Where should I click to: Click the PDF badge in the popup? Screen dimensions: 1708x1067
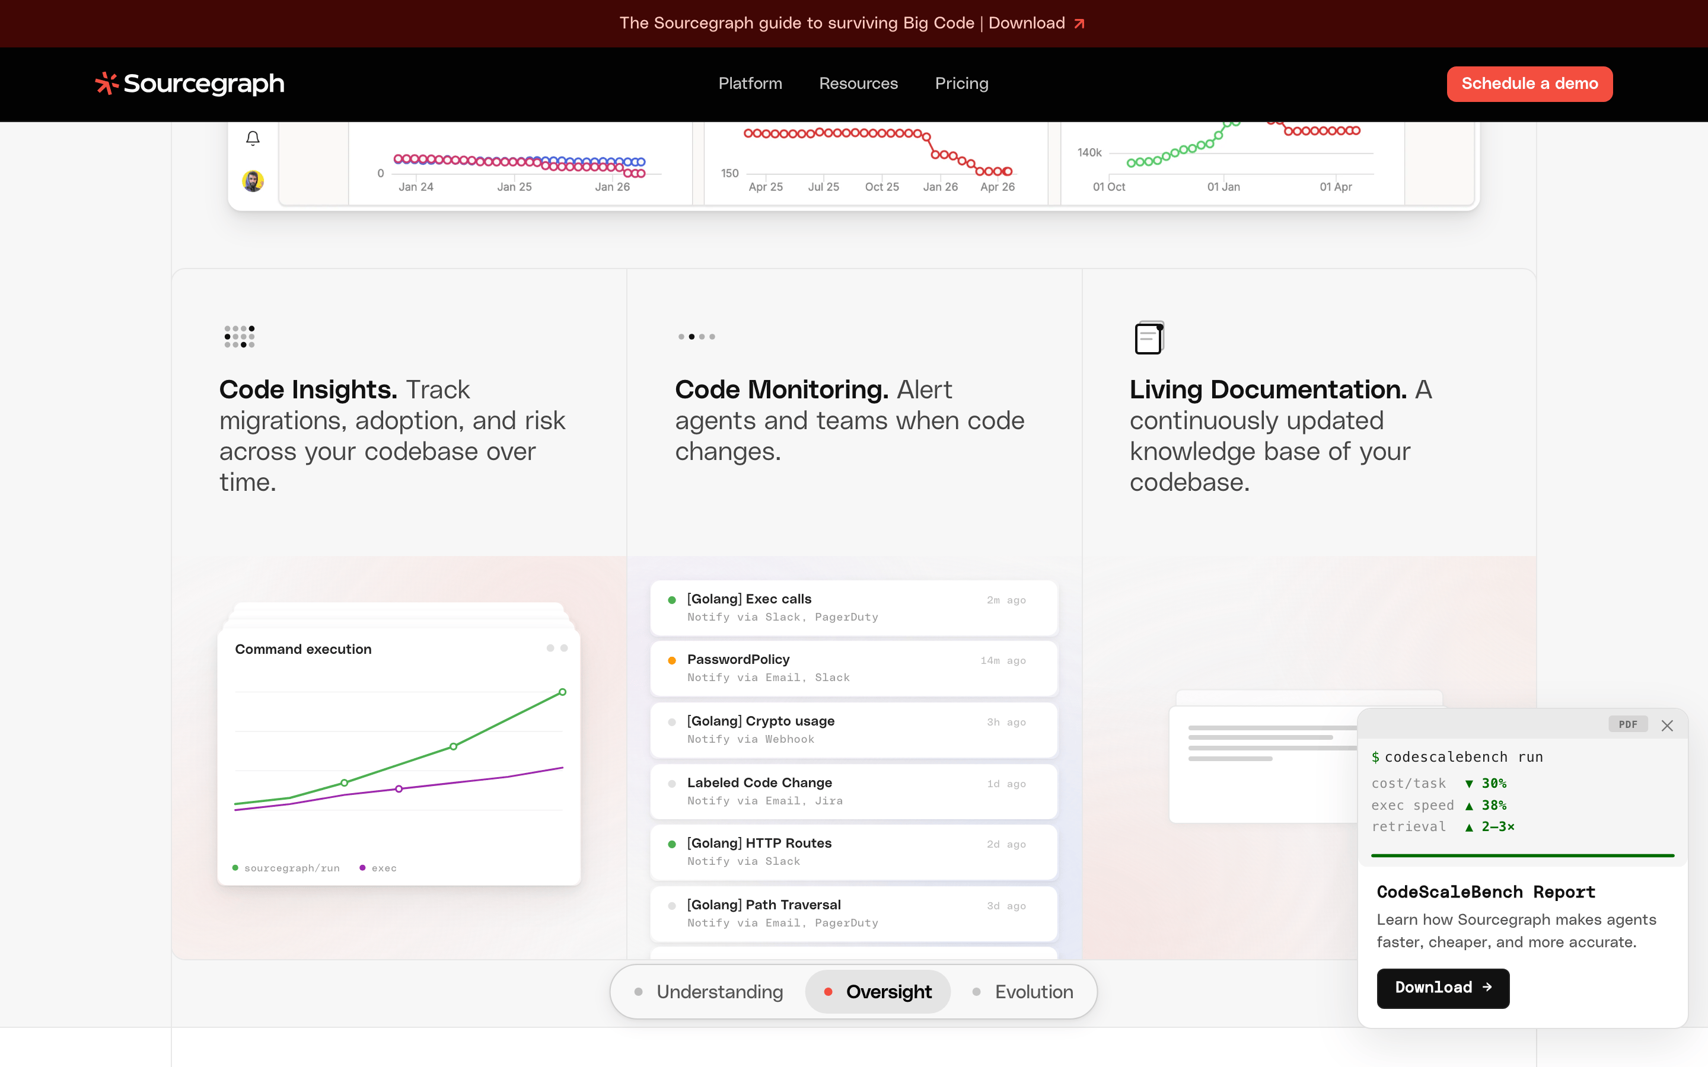(x=1629, y=724)
